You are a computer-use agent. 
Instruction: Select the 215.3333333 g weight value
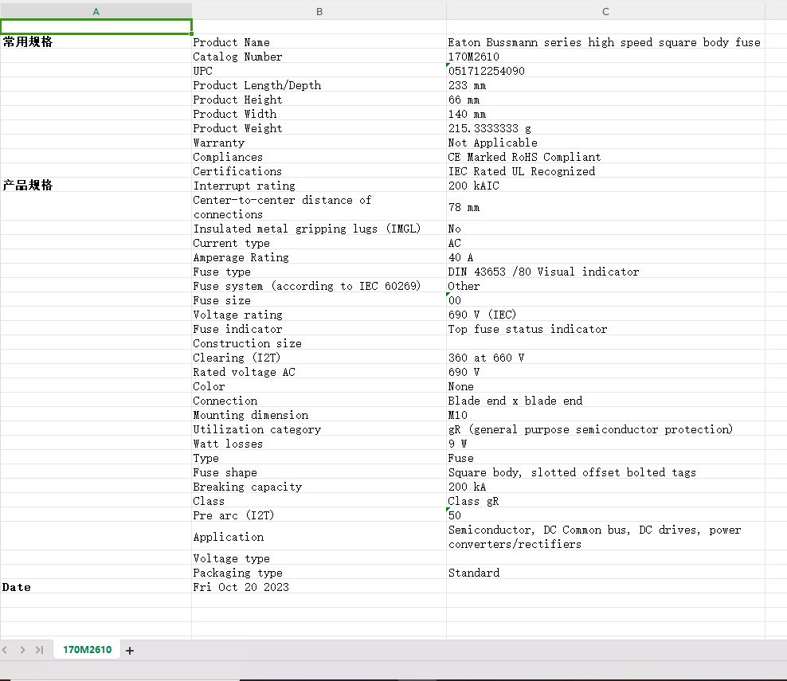(605, 128)
